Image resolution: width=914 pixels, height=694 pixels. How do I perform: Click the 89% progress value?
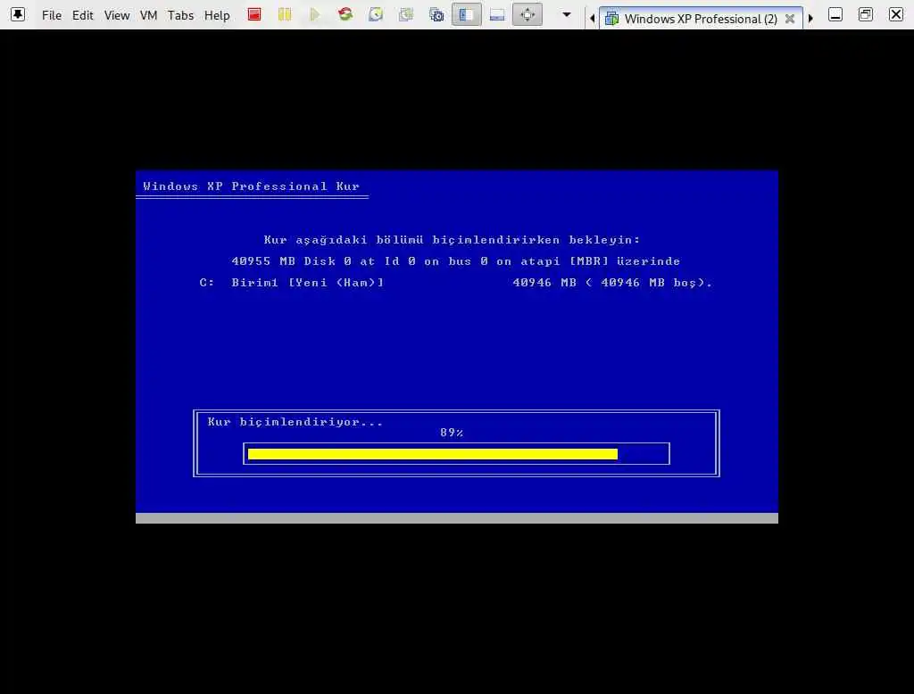(452, 433)
